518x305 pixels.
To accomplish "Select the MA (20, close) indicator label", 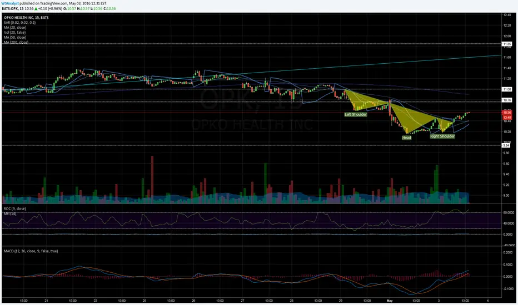I will tap(15, 27).
